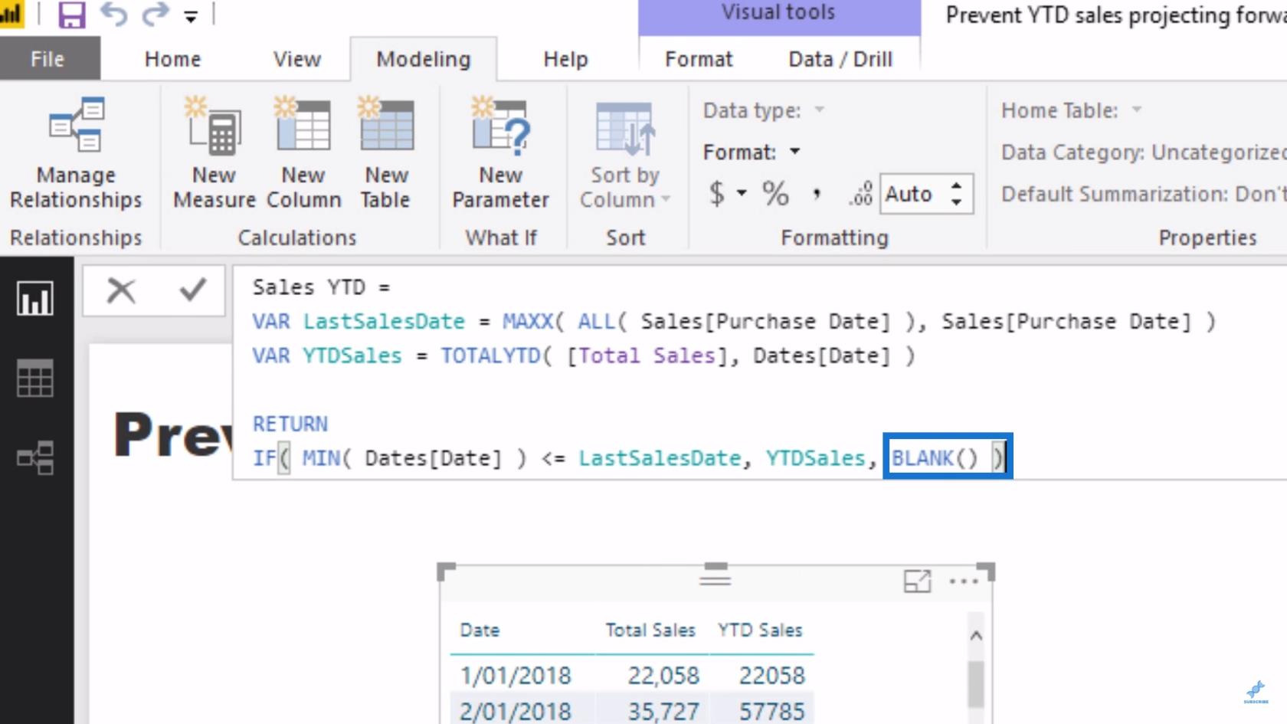Viewport: 1287px width, 724px height.
Task: Switch to Report view in sidebar
Action: coord(35,298)
